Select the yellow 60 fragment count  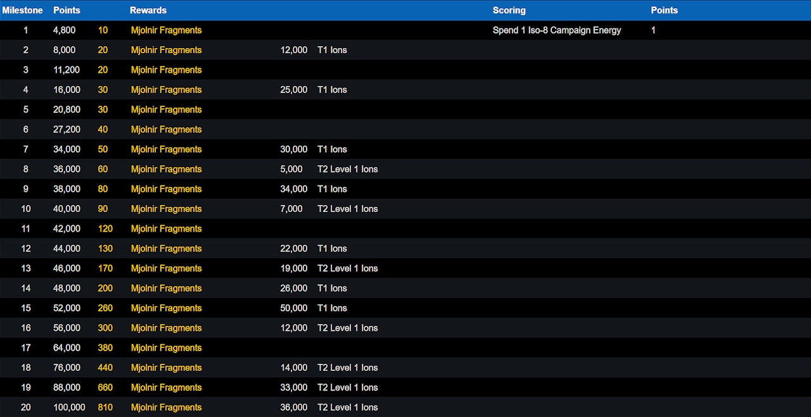coord(103,169)
